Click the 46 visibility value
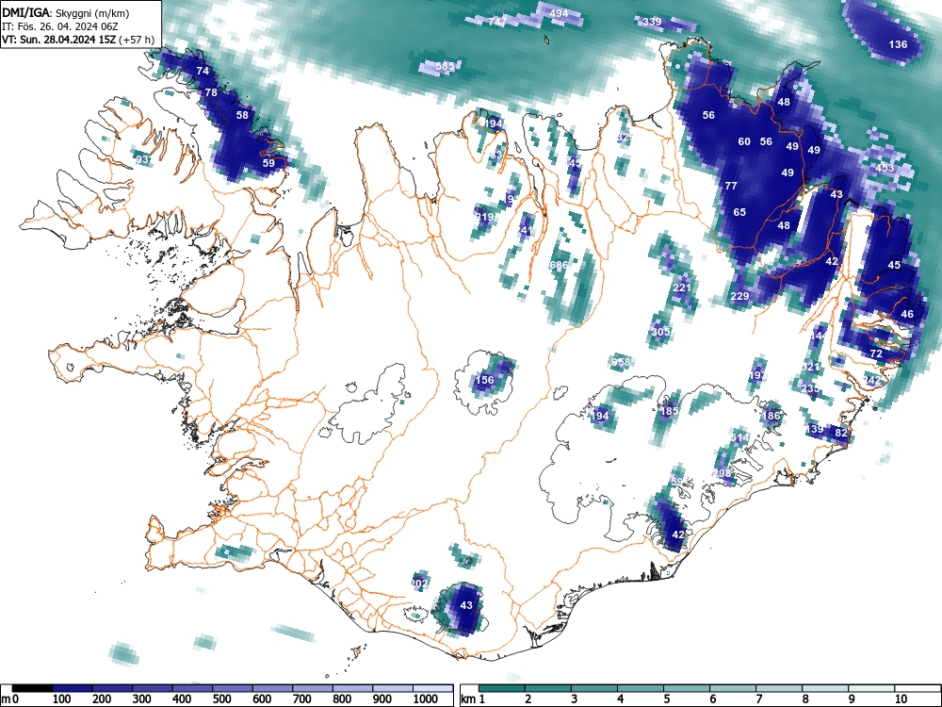Viewport: 942px width, 707px height. coord(907,314)
